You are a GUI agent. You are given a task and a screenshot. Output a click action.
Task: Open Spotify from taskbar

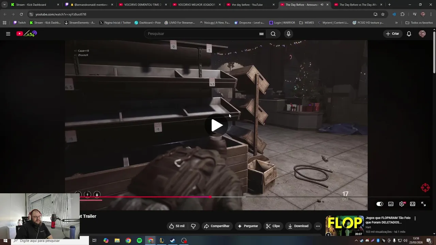[139, 241]
